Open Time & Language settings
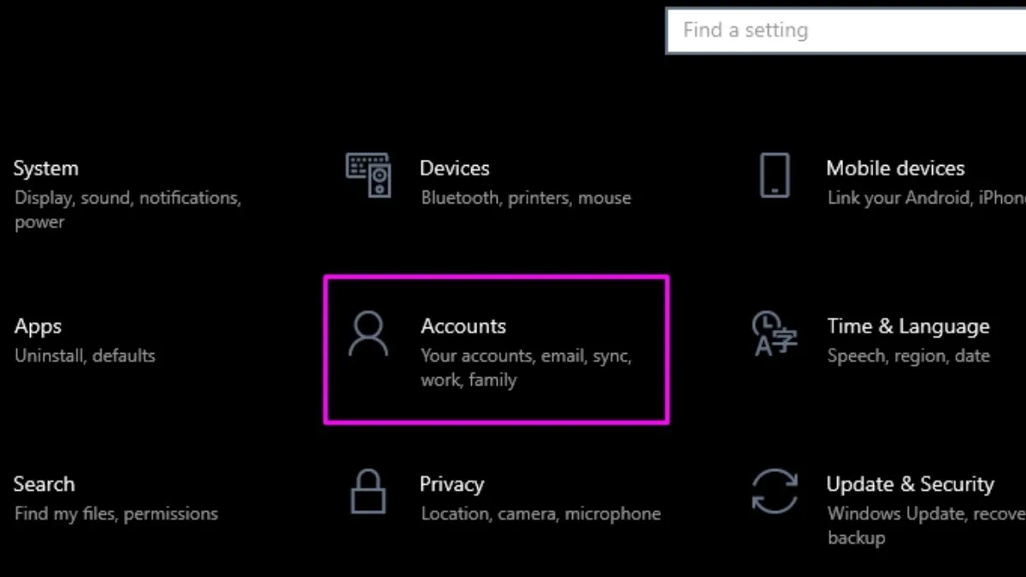Image resolution: width=1026 pixels, height=577 pixels. point(908,326)
